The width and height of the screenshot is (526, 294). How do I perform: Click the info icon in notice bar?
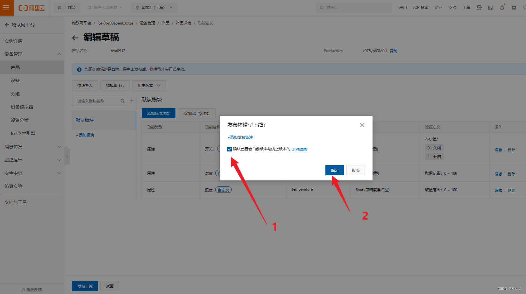click(x=79, y=69)
